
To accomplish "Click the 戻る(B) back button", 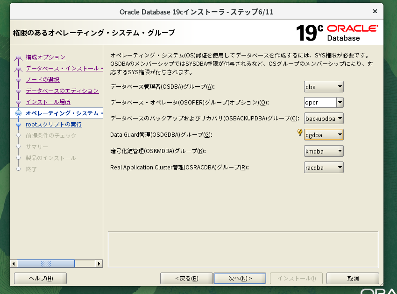I will tap(187, 278).
